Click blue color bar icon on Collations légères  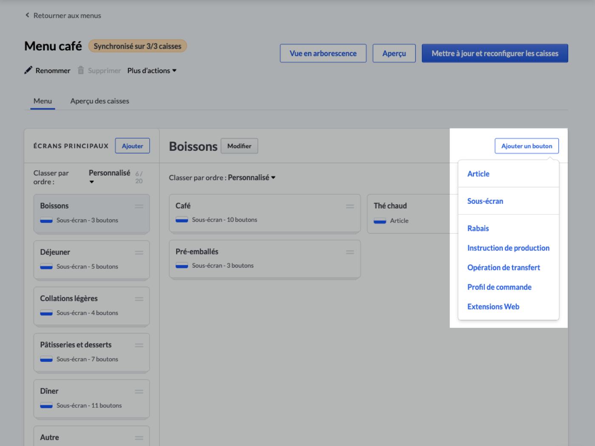[x=46, y=313]
